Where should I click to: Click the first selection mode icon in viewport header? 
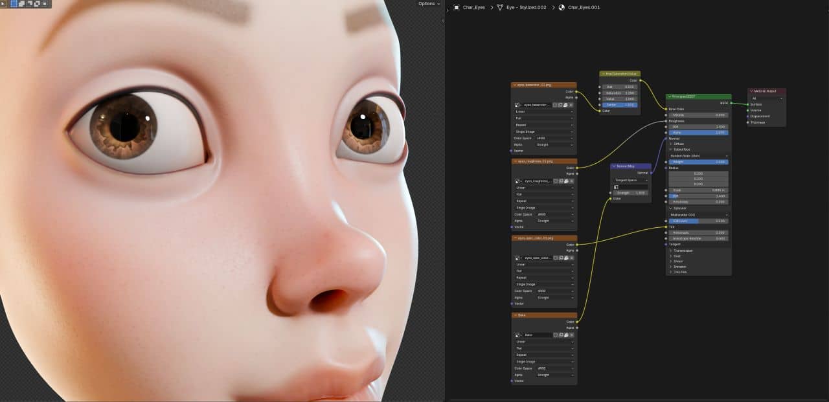(x=14, y=4)
